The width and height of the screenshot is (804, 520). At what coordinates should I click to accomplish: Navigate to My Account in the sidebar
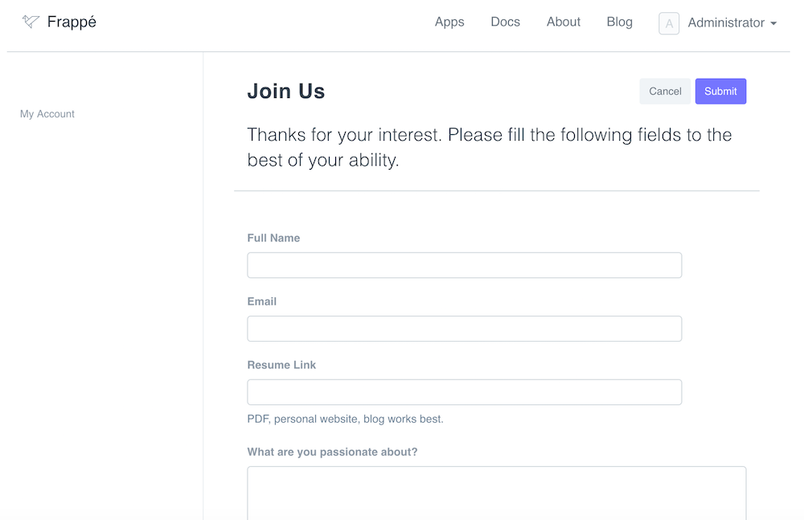pos(47,113)
